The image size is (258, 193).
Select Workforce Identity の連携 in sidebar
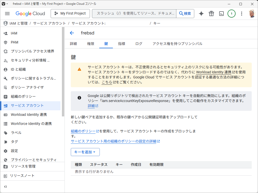pos(31,124)
